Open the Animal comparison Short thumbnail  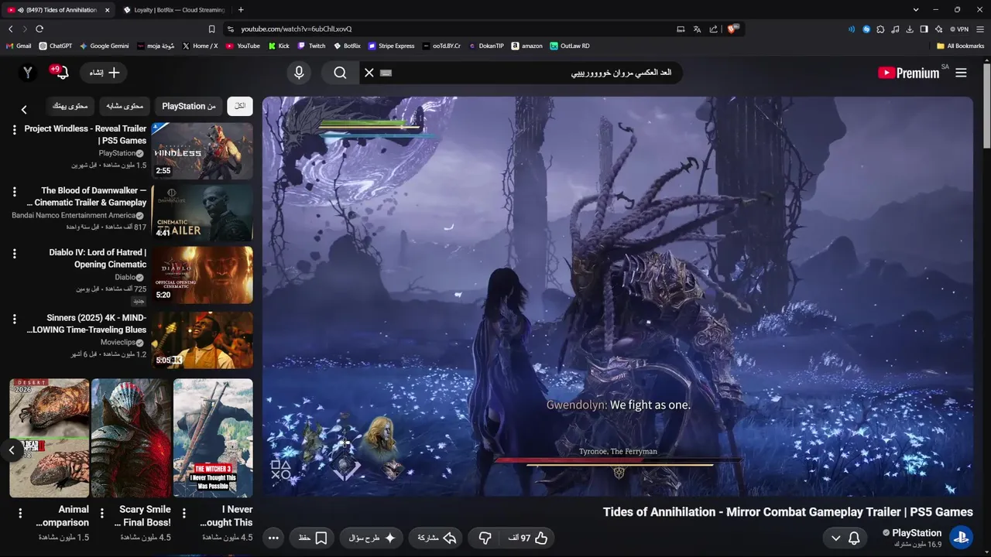point(50,438)
